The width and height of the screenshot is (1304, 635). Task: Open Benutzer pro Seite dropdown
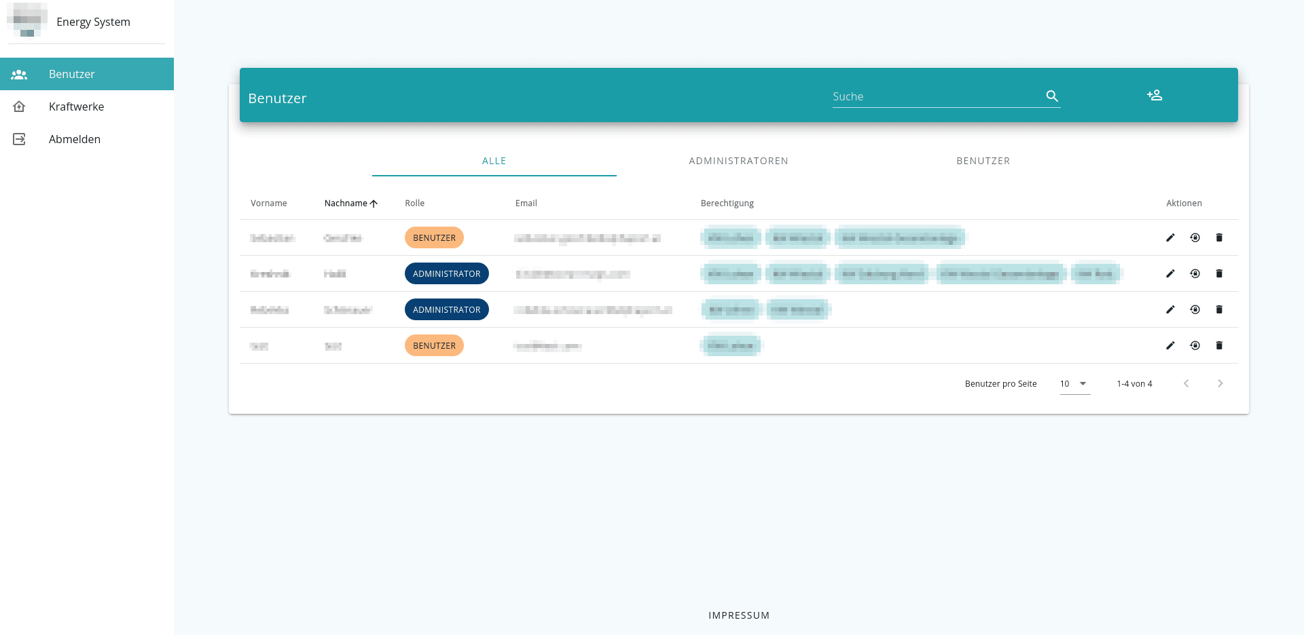pos(1074,384)
